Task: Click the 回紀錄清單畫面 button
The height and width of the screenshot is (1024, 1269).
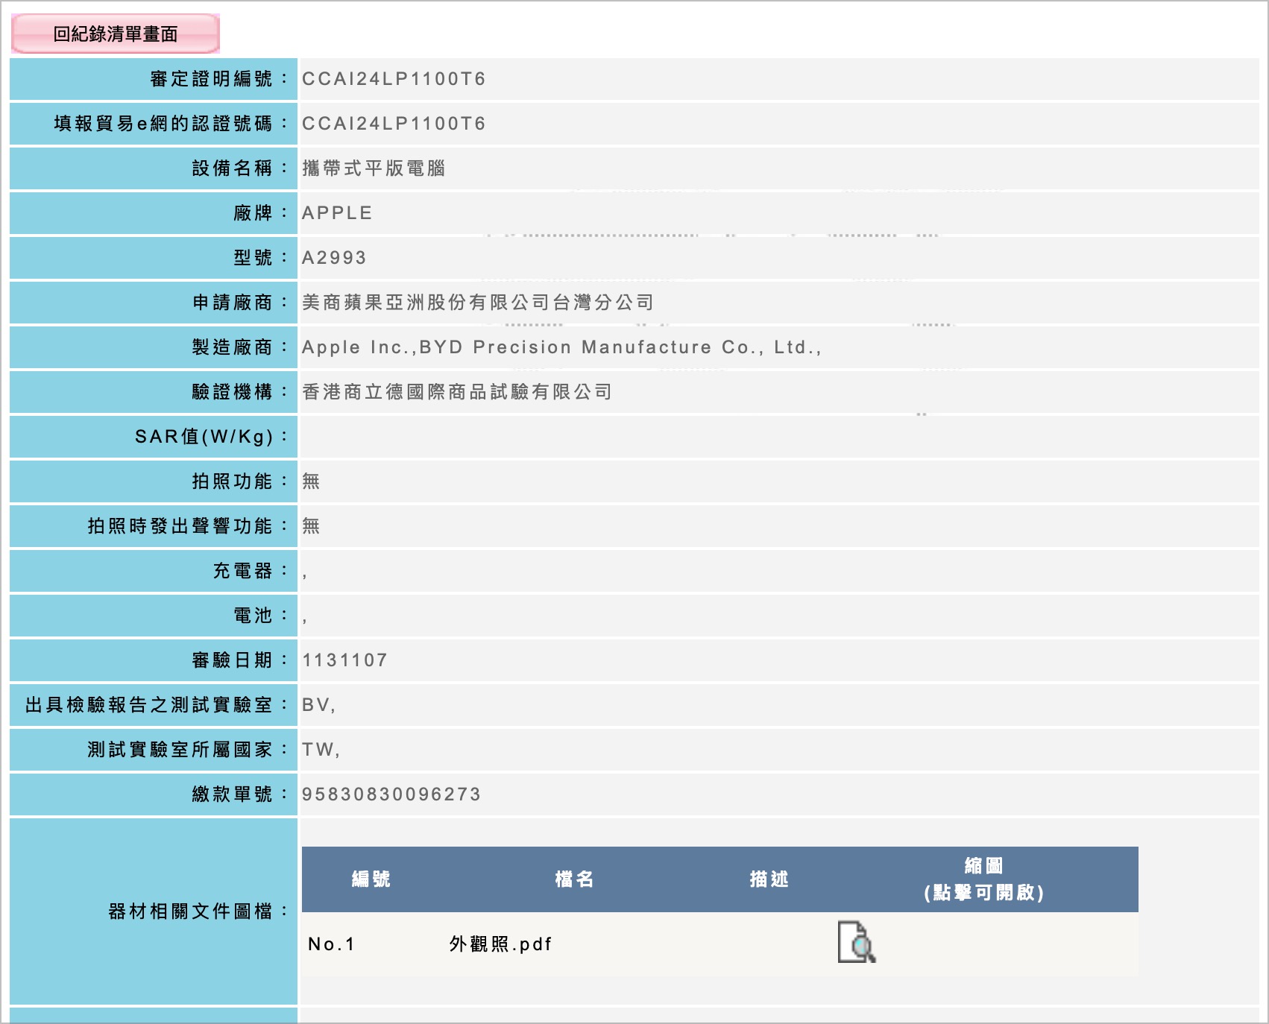Action: point(116,34)
